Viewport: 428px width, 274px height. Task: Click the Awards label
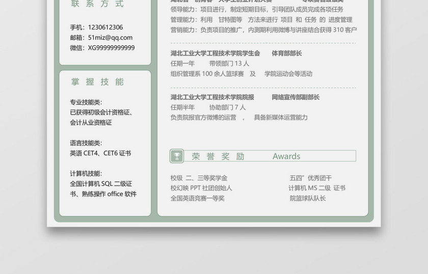(286, 156)
